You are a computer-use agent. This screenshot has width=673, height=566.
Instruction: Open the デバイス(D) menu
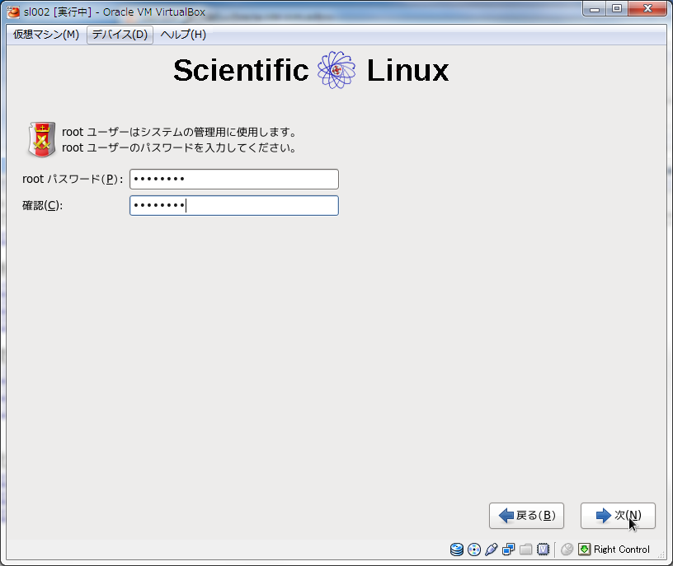tap(120, 35)
